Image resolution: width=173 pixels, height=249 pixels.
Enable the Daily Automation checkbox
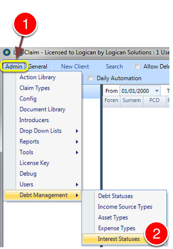click(90, 78)
